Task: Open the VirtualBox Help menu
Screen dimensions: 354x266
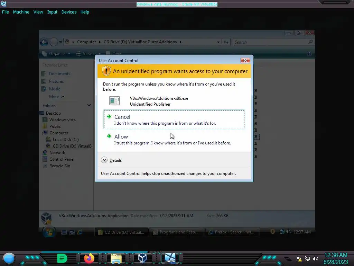Action: tap(85, 12)
